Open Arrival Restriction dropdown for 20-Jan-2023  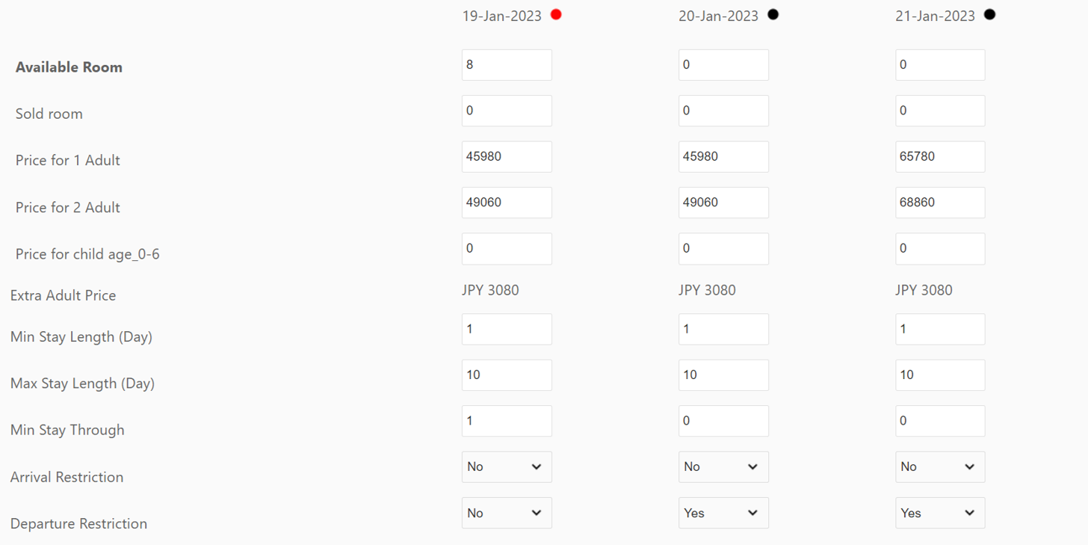[723, 467]
